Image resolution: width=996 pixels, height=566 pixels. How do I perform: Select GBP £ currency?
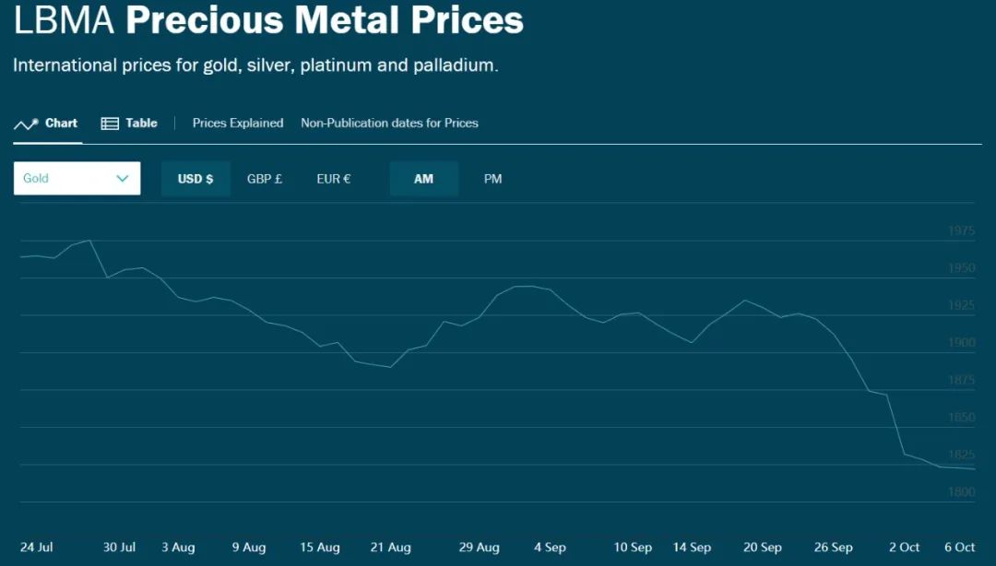point(265,179)
